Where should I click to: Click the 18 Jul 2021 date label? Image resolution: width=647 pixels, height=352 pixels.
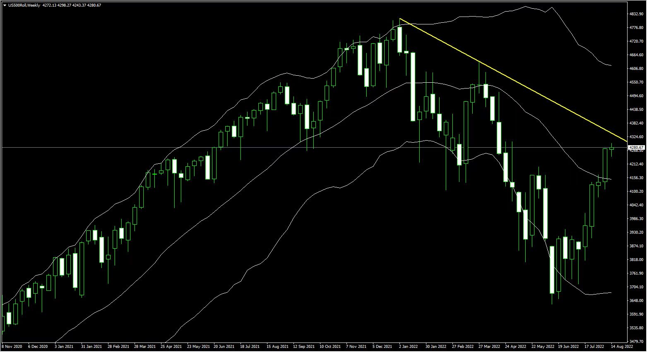coord(250,347)
